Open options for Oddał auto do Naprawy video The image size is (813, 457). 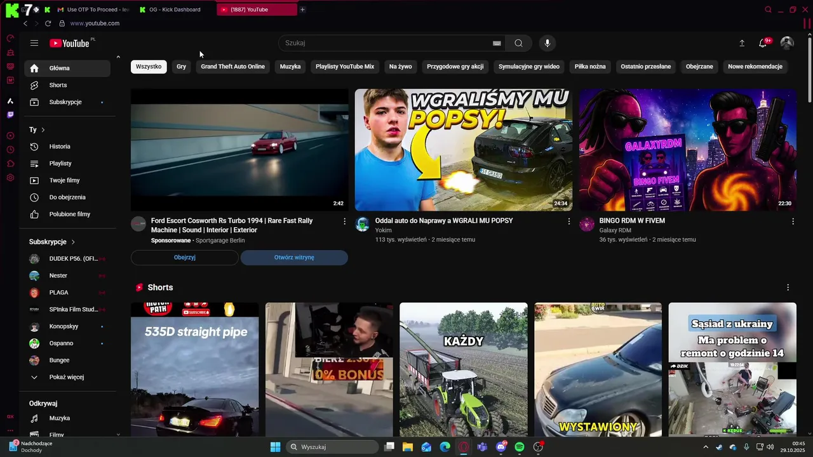(x=569, y=222)
